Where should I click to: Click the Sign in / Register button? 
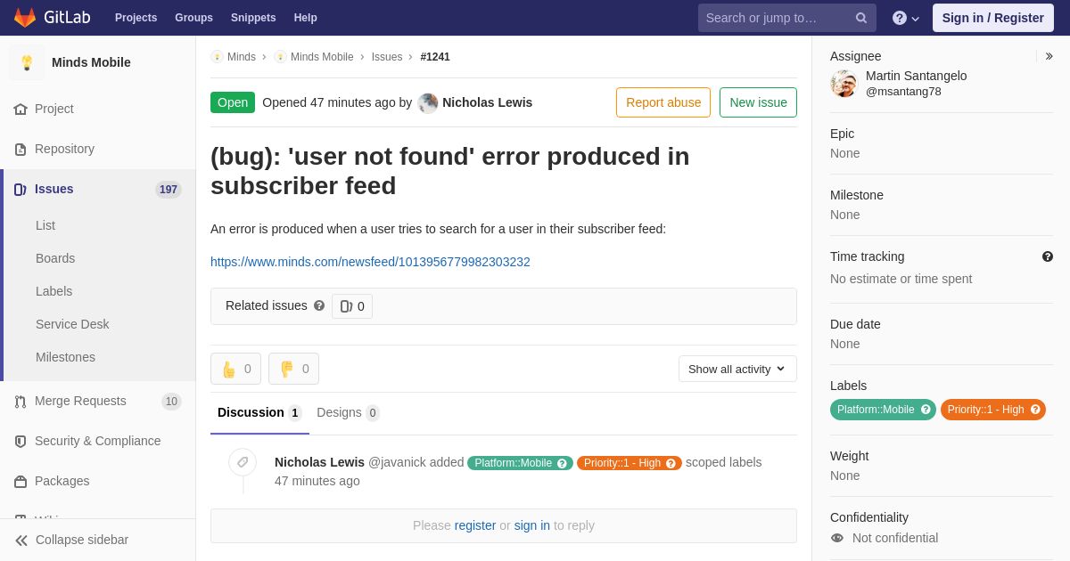tap(993, 18)
